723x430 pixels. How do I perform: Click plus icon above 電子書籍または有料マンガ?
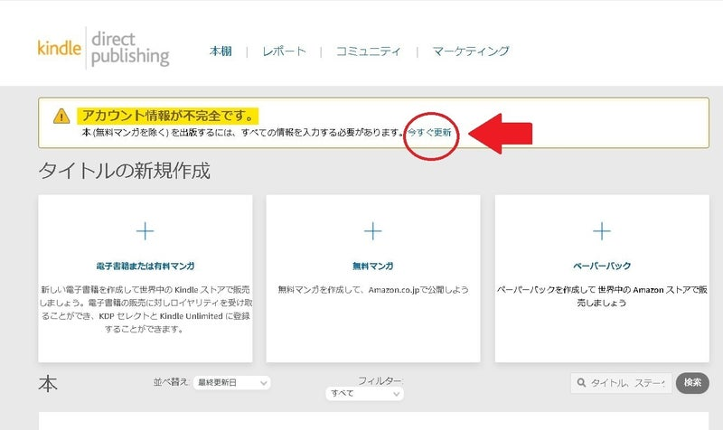145,231
